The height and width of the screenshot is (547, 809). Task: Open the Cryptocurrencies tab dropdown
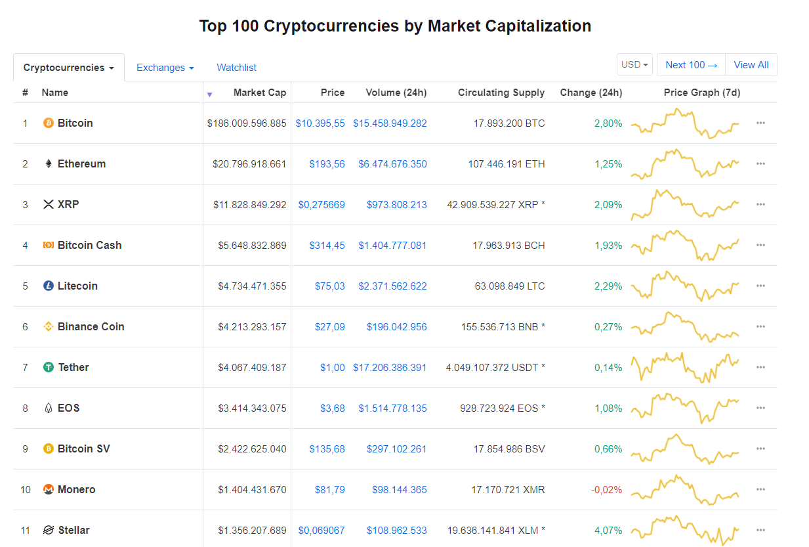[x=69, y=68]
